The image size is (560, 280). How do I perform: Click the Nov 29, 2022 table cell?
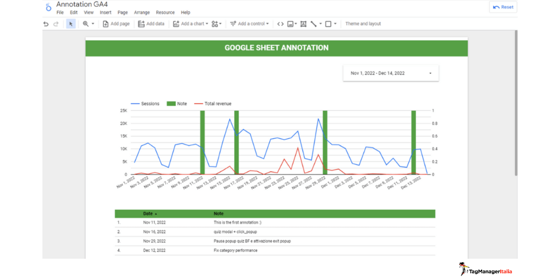(x=155, y=241)
